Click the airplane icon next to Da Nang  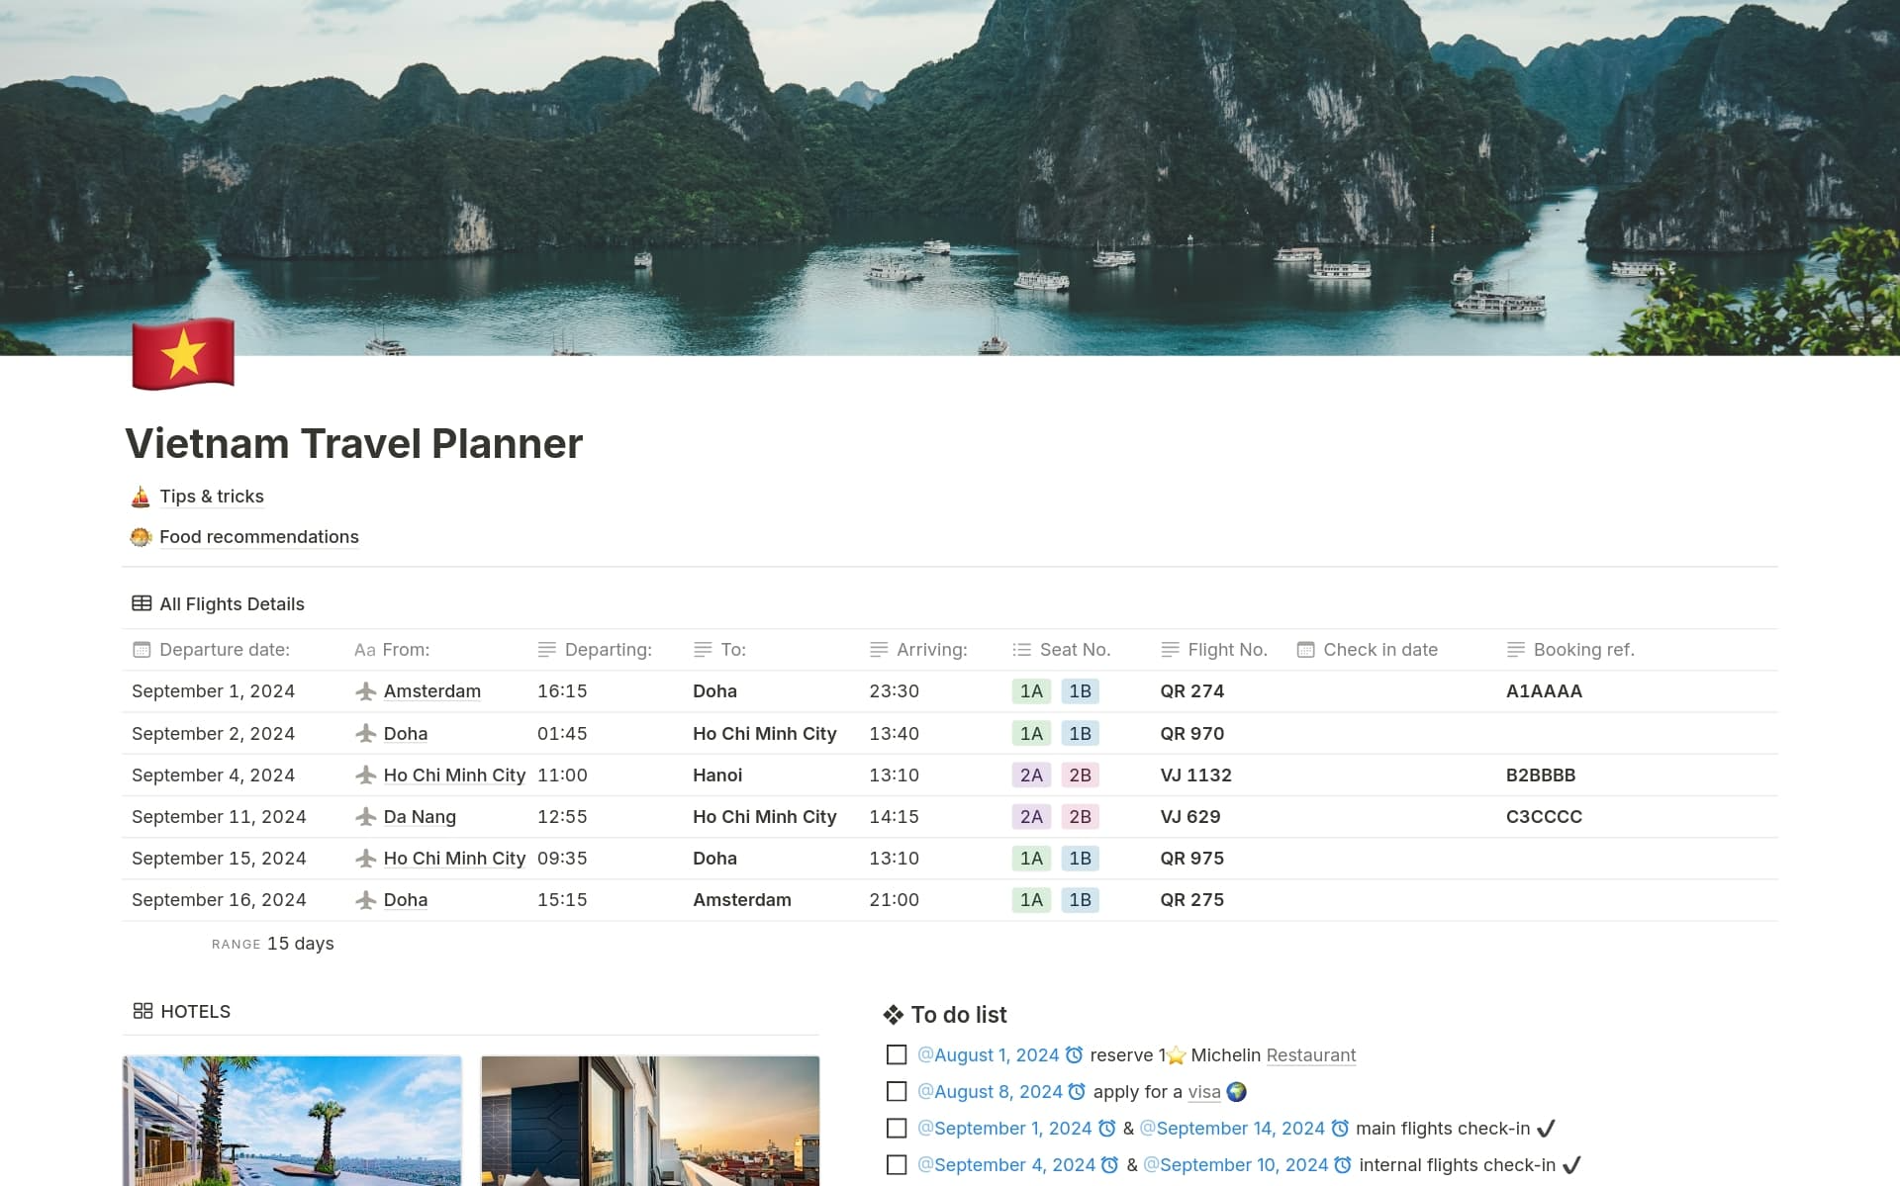[365, 816]
